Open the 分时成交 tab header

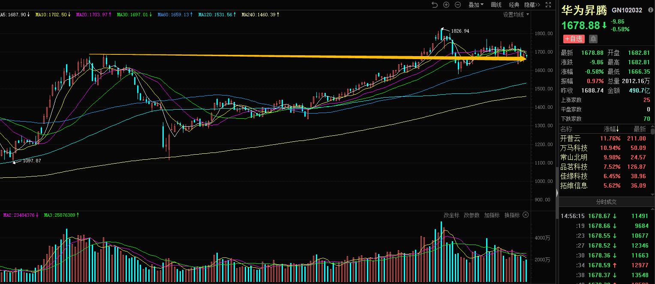[607, 202]
